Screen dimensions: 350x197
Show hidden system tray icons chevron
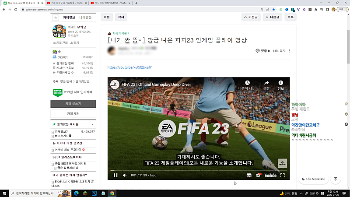(301, 193)
